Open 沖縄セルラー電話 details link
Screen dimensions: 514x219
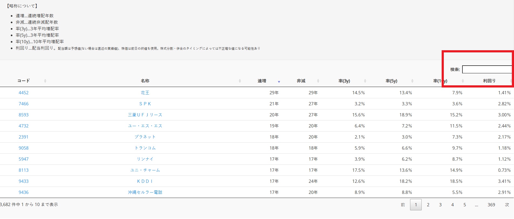(x=145, y=193)
